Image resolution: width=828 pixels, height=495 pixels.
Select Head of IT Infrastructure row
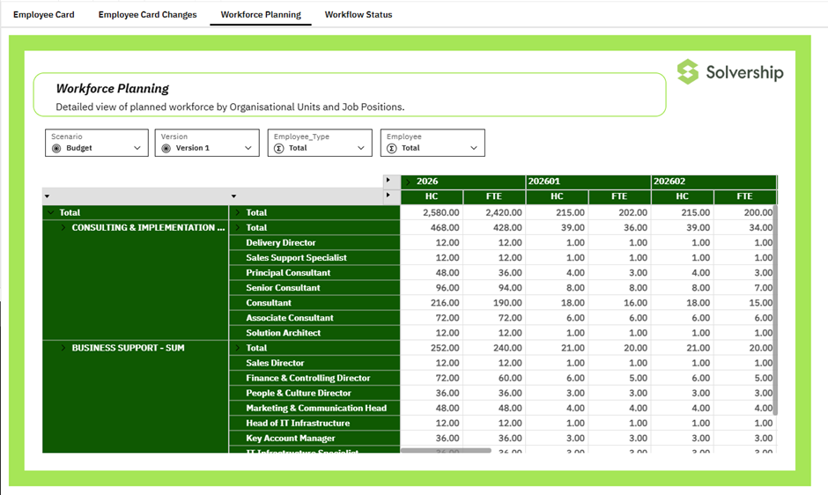click(314, 424)
